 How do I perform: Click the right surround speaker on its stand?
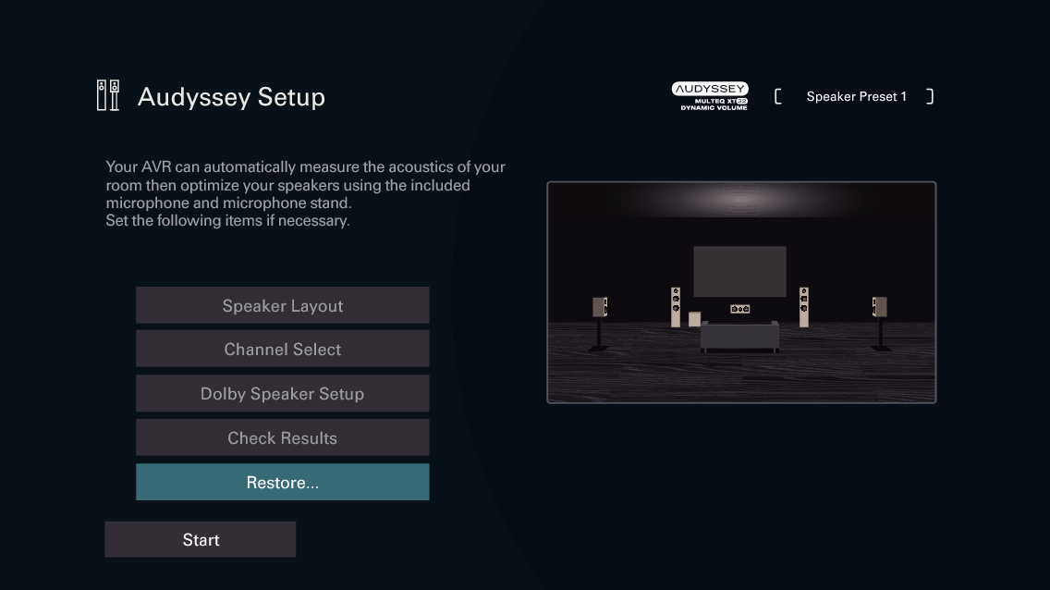878,305
